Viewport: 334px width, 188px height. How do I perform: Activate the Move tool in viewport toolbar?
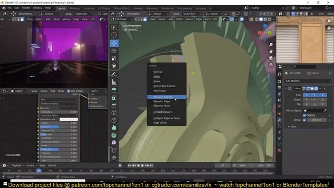(x=114, y=43)
